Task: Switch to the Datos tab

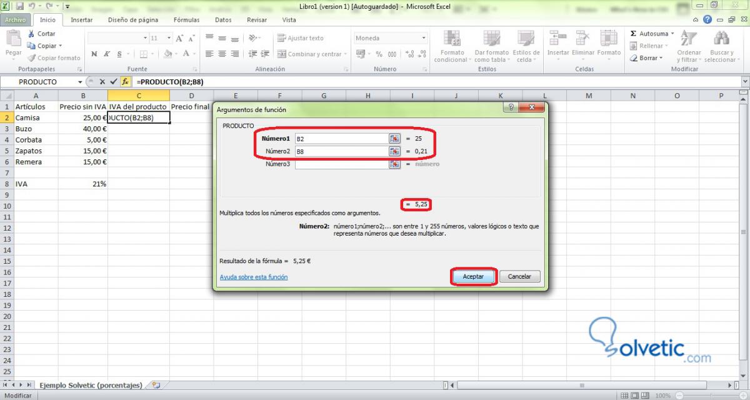Action: [223, 19]
